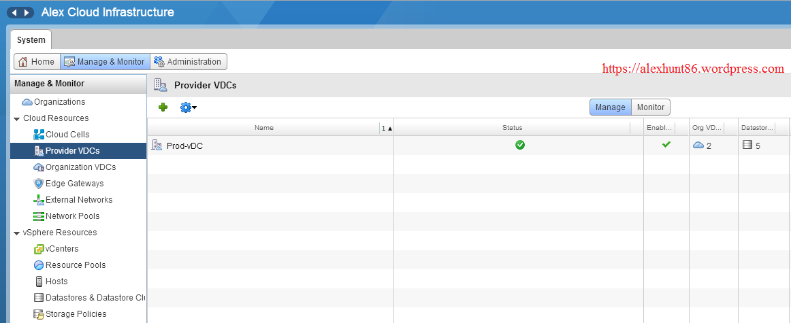Sort by the Name column header
The image size is (791, 323).
tap(263, 128)
